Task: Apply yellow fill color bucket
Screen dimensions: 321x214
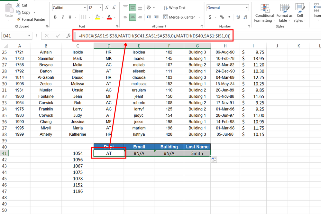Action: point(97,17)
